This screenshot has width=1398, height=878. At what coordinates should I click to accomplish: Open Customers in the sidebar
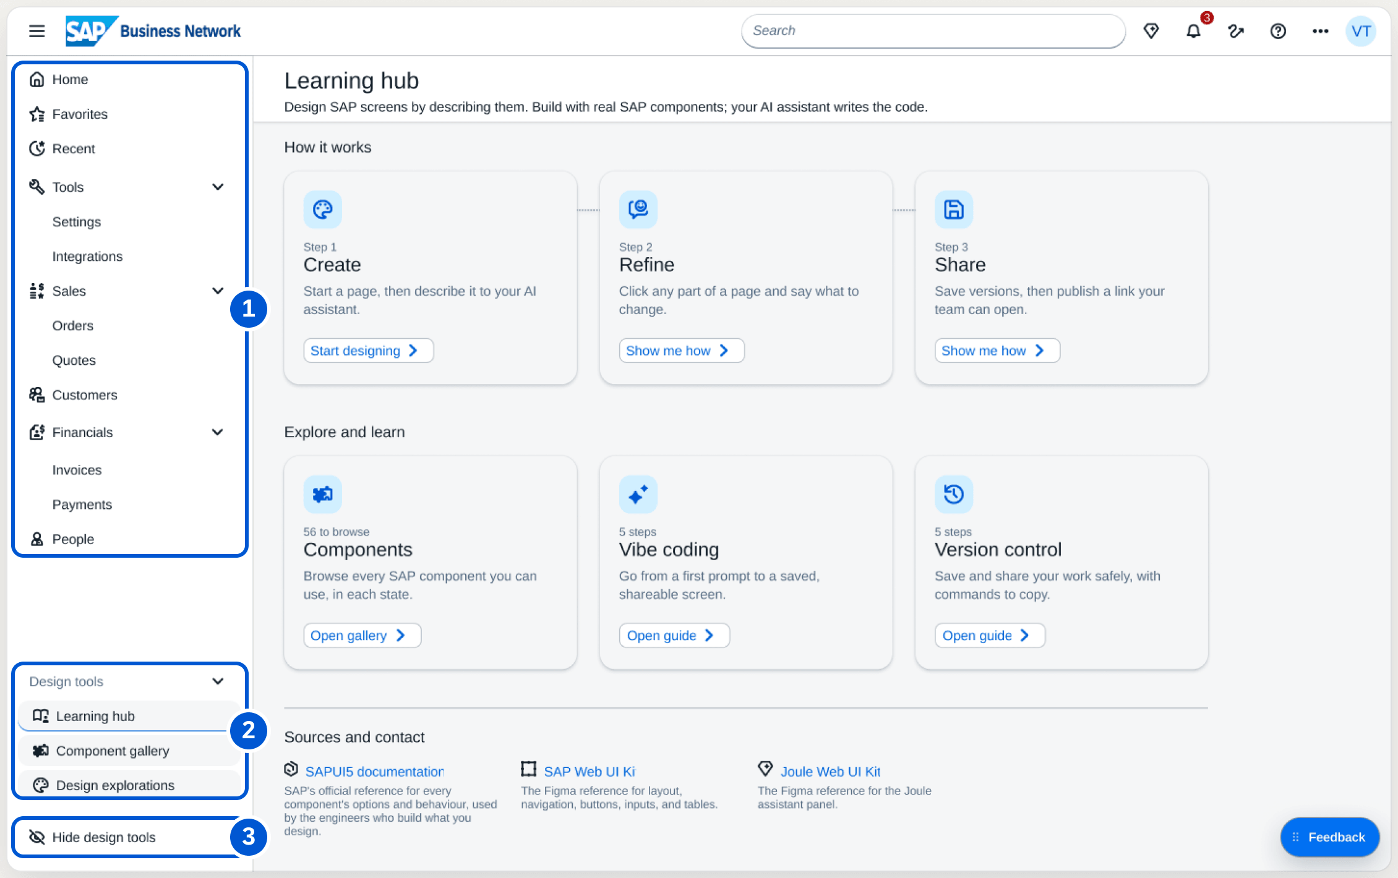click(x=130, y=395)
